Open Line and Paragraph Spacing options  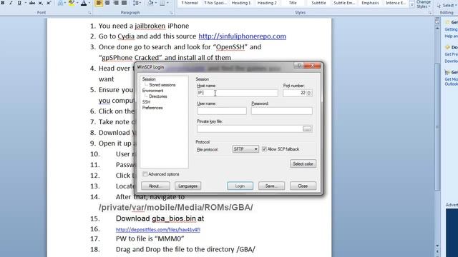coord(136,3)
